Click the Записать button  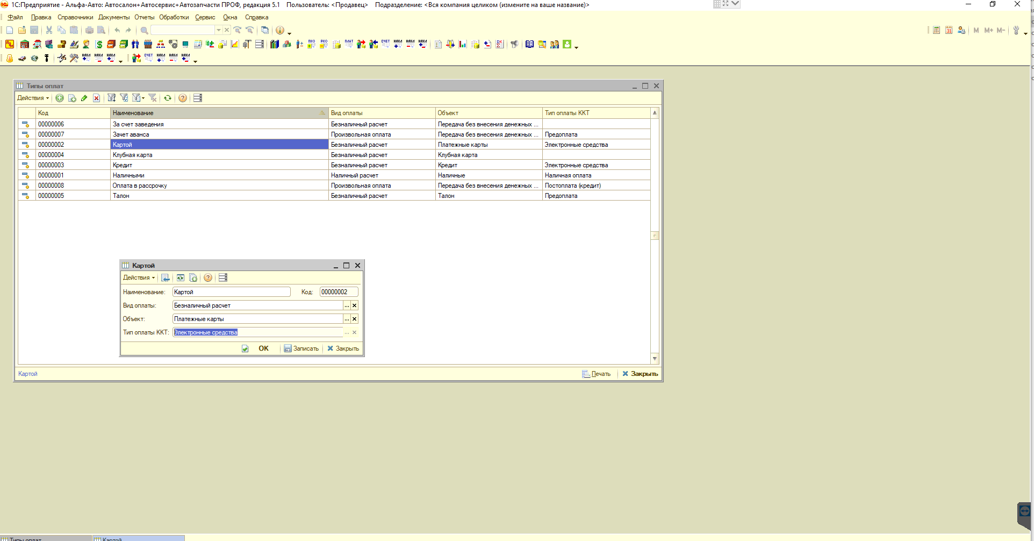pyautogui.click(x=301, y=348)
